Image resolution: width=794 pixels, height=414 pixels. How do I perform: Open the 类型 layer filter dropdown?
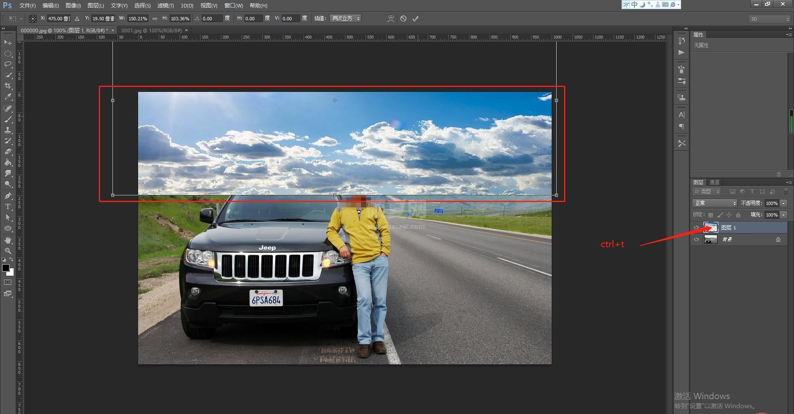tap(707, 192)
